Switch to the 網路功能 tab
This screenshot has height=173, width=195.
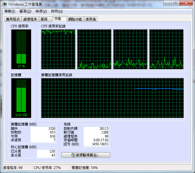[x=75, y=19]
